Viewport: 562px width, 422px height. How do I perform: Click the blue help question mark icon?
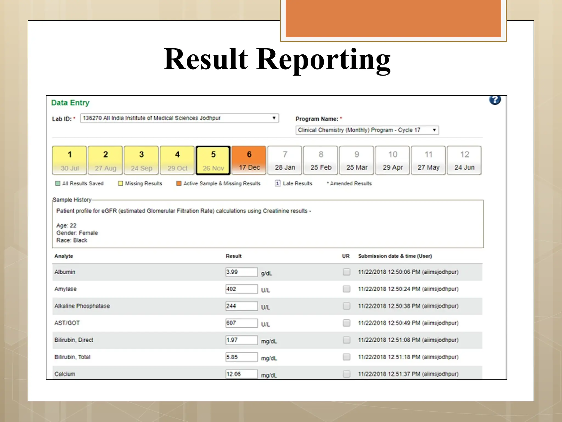click(495, 100)
